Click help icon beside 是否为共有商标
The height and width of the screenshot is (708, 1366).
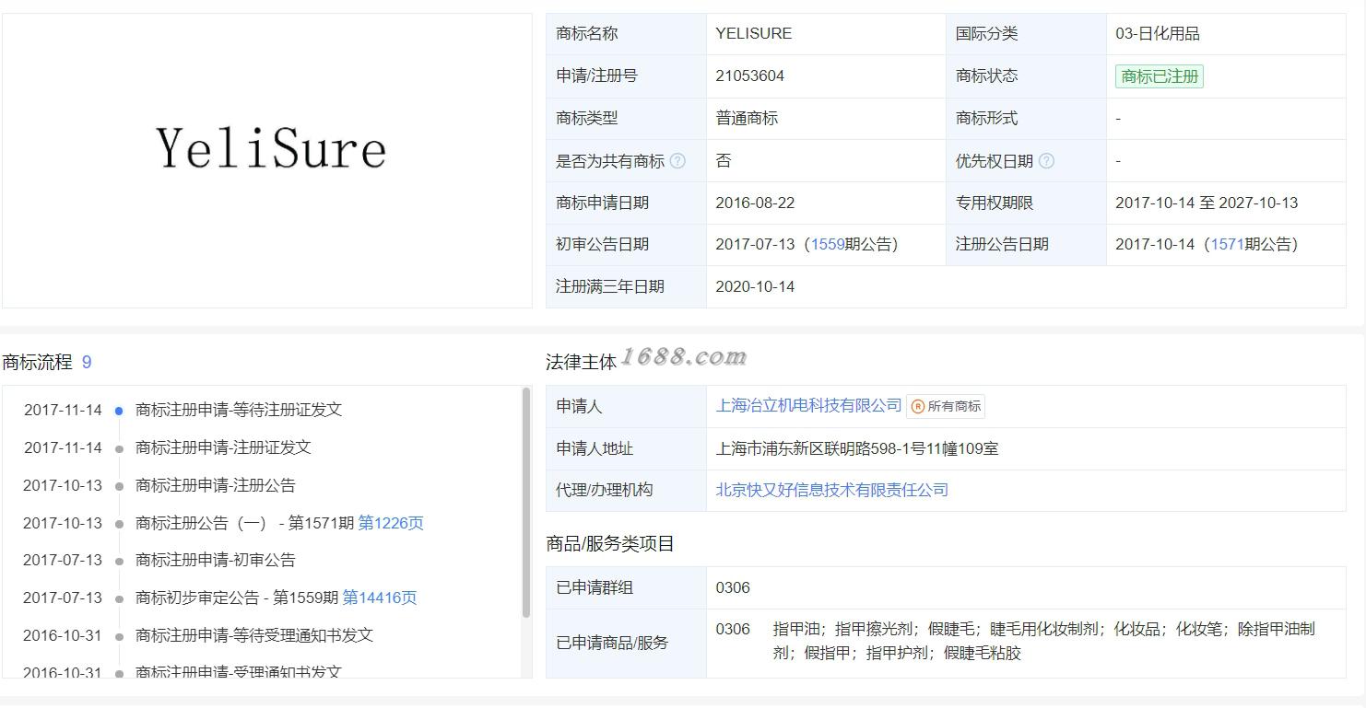coord(677,161)
